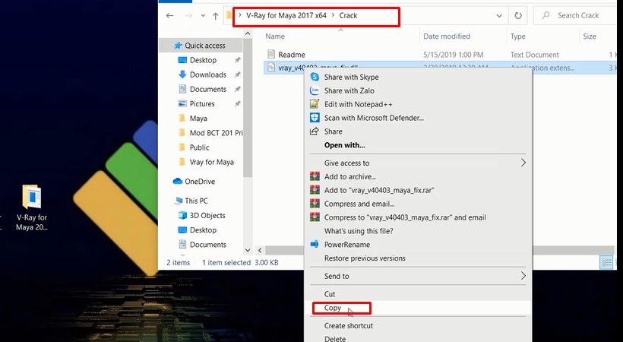The image size is (623, 342).
Task: Open Downloads in Quick access
Action: [x=208, y=74]
